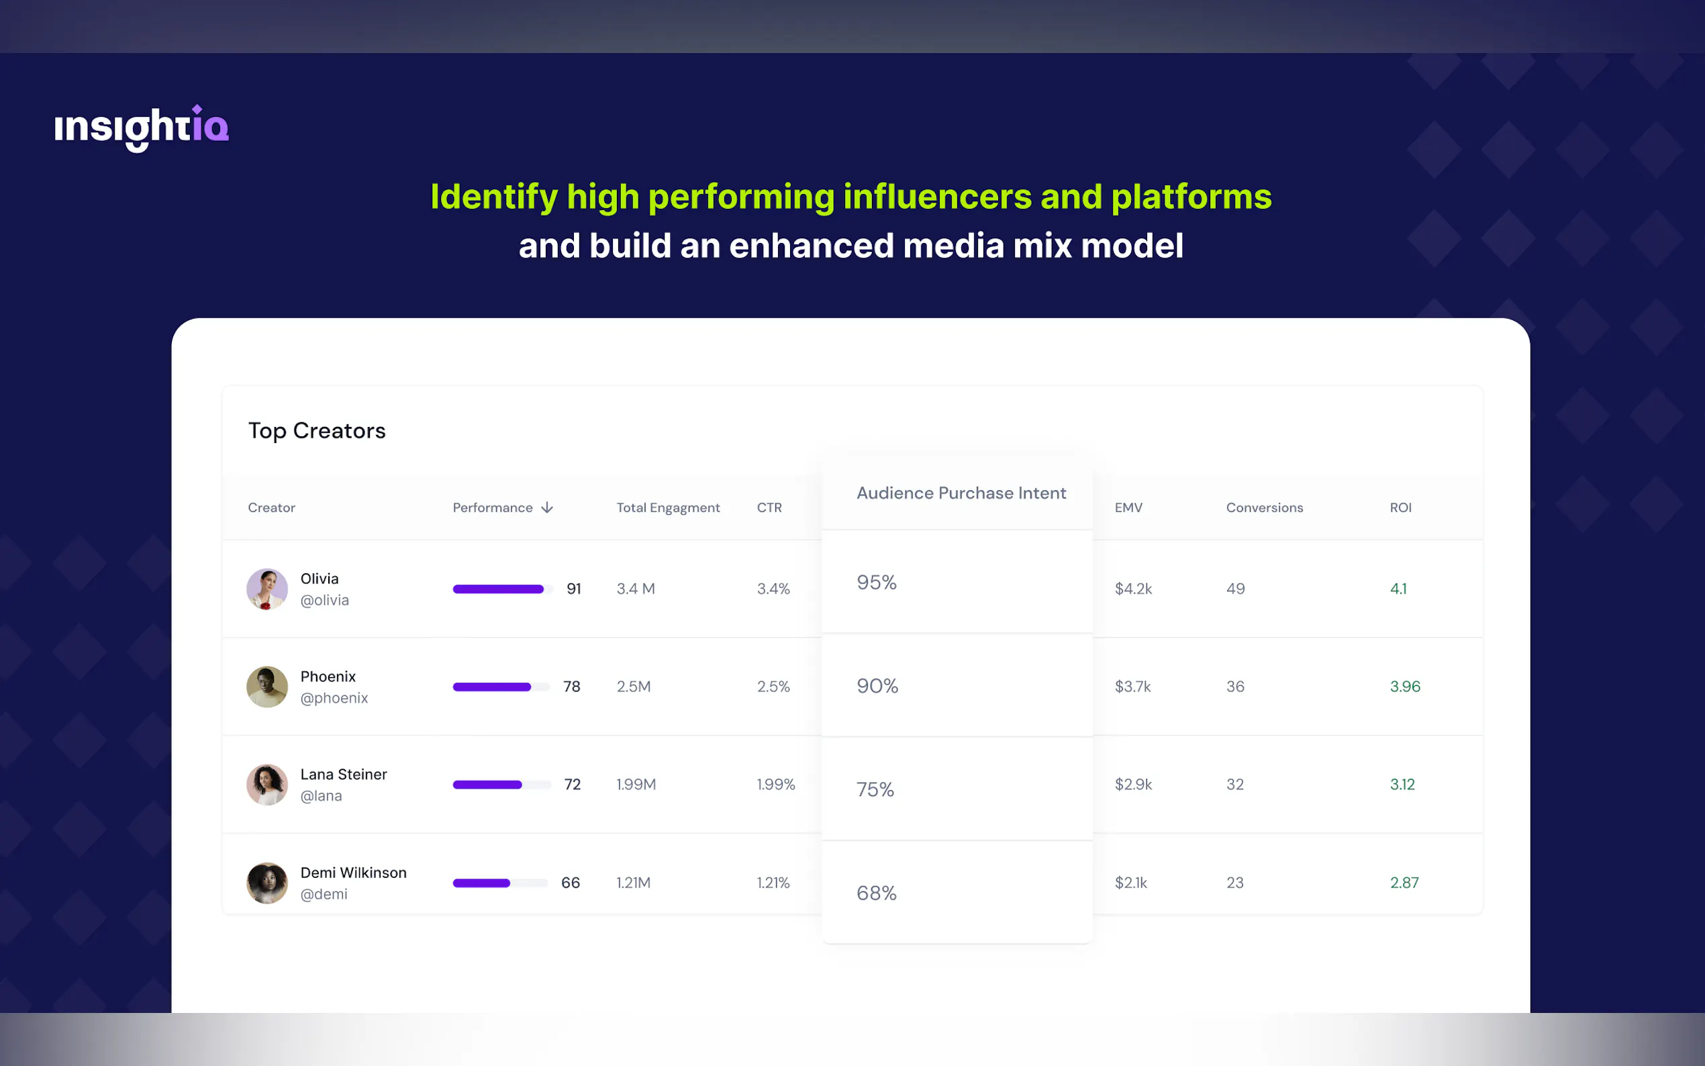Click the Performance sort arrow icon

coord(547,507)
